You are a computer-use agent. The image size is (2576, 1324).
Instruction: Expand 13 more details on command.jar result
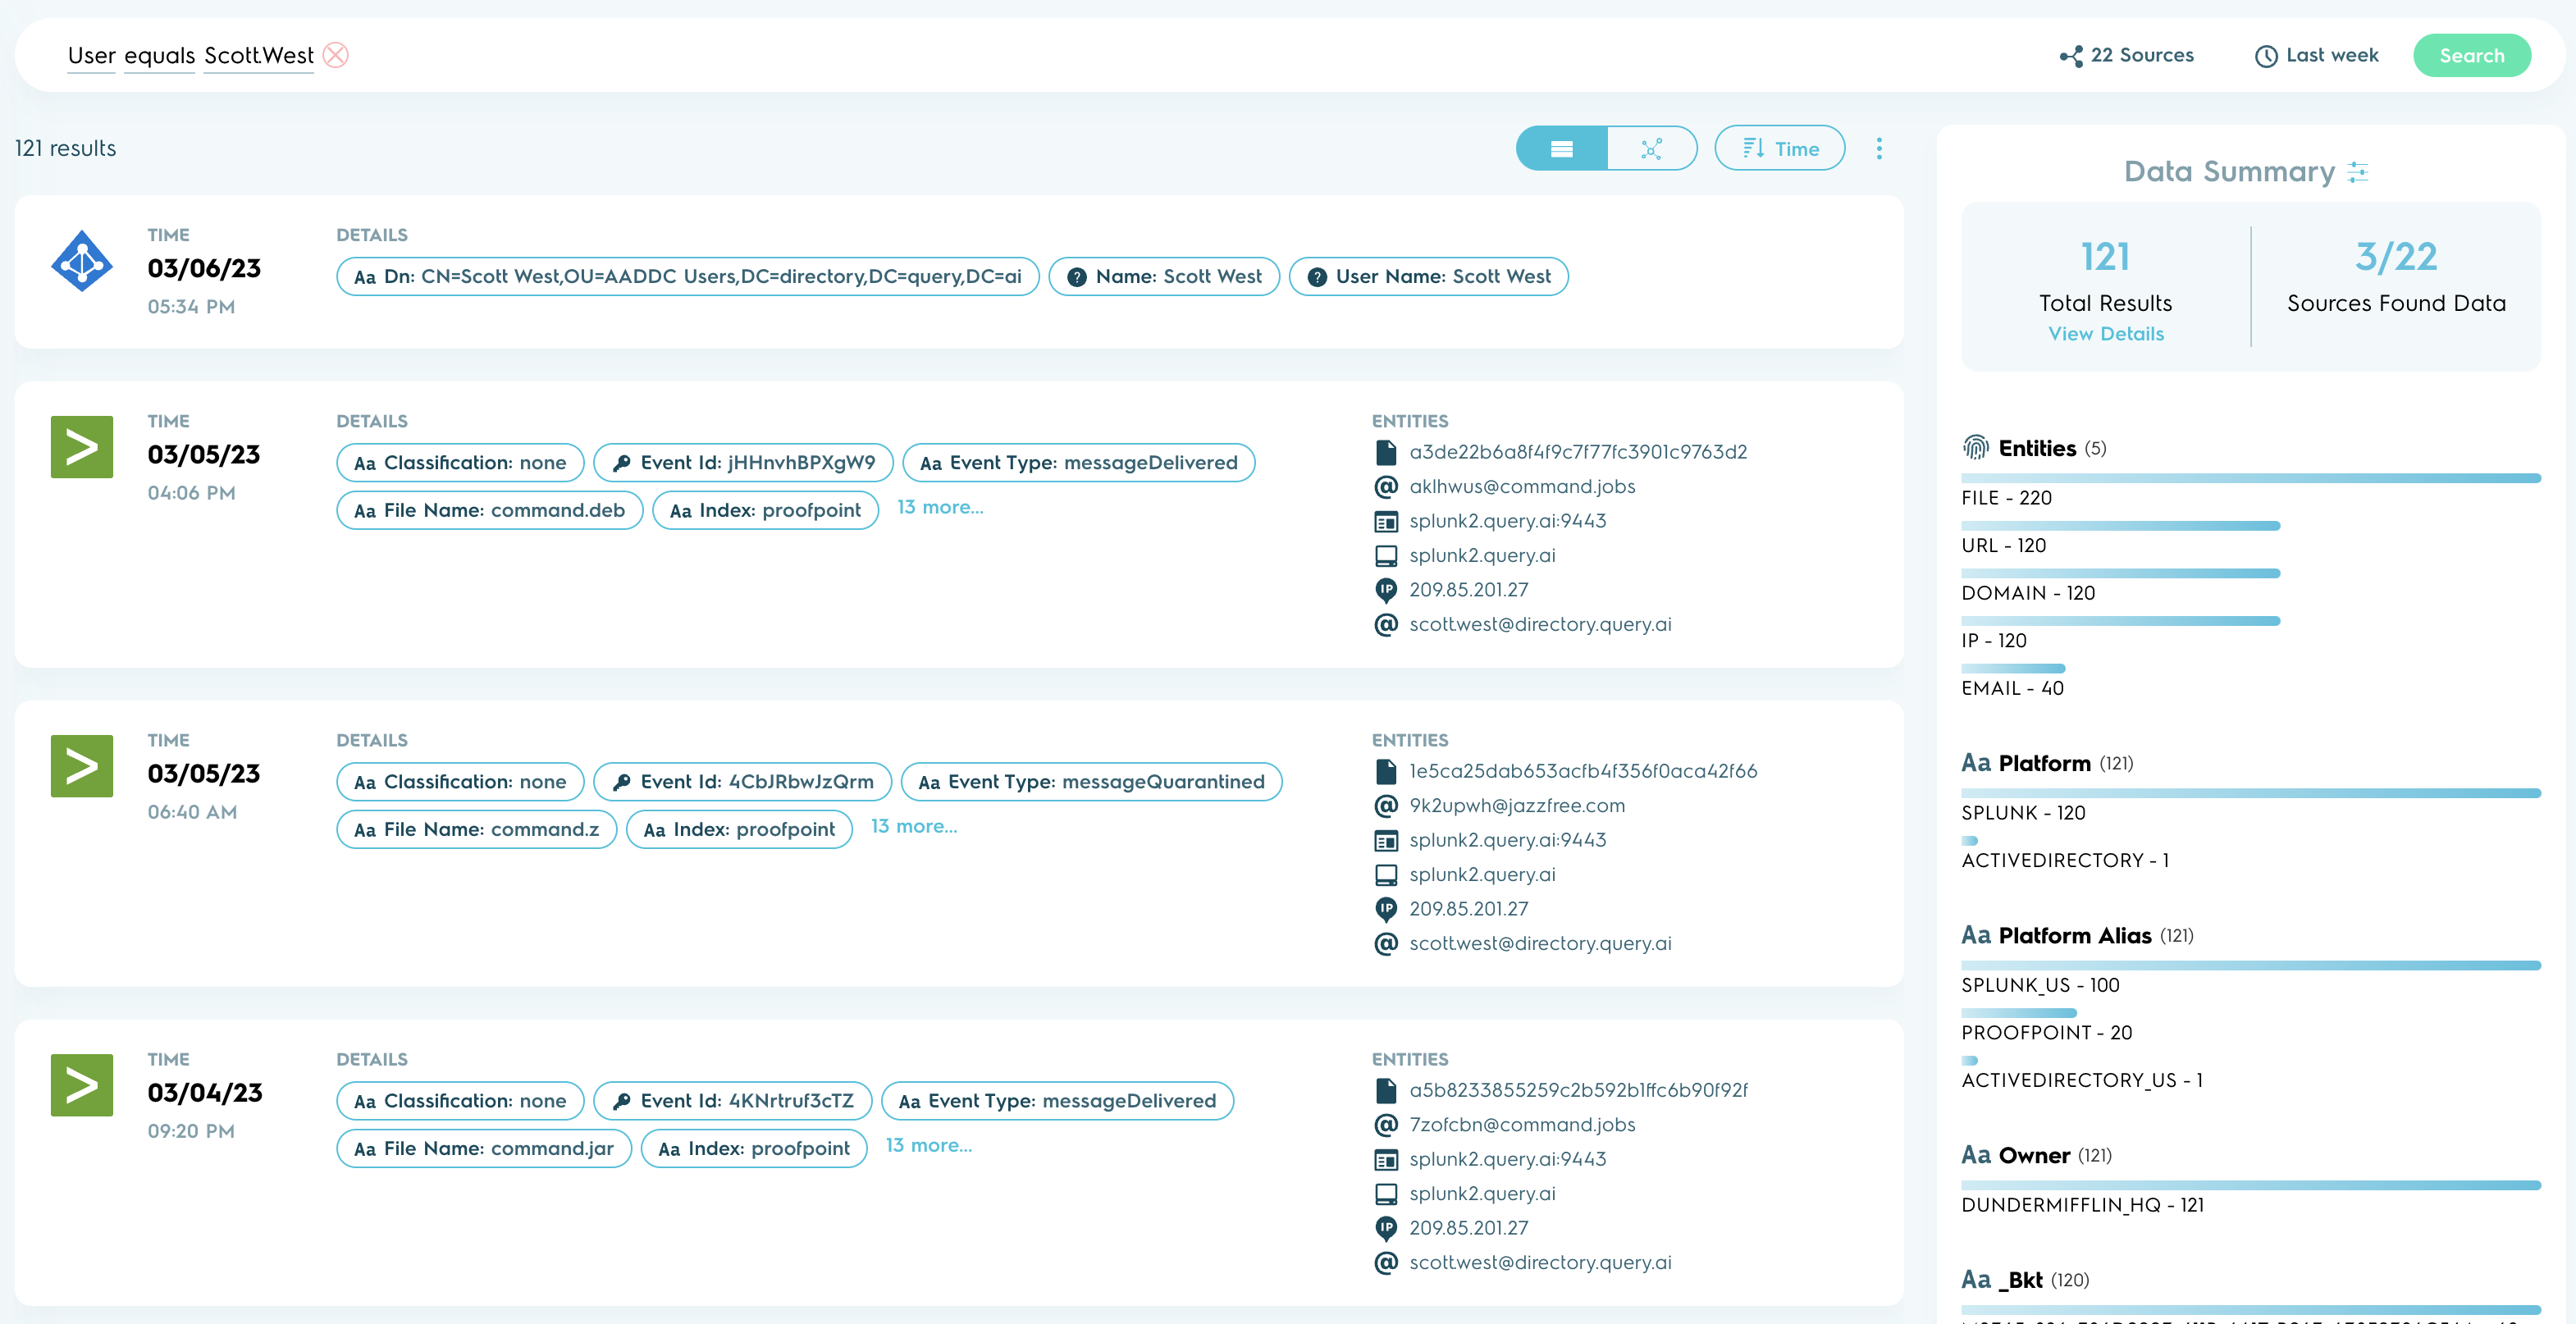click(928, 1146)
